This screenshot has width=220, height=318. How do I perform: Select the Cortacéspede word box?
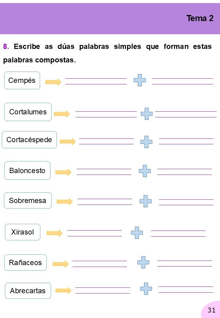coord(29,140)
